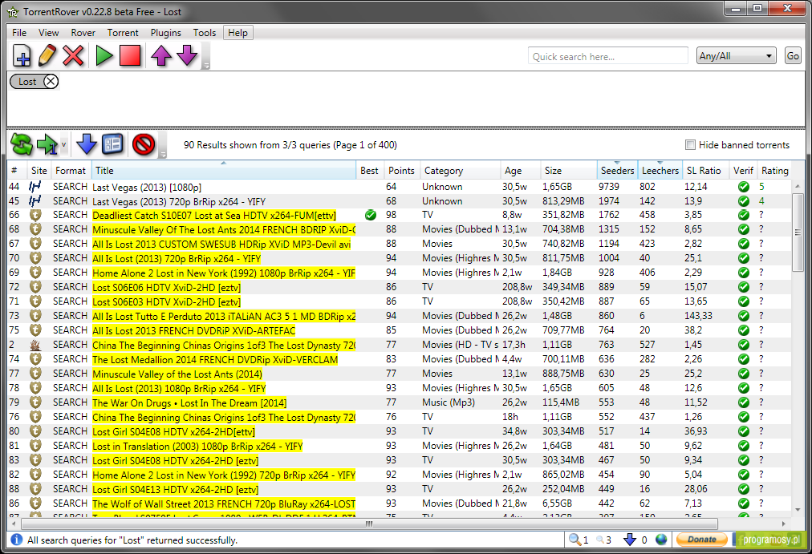Open the dropdown beside the next page arrow

tap(63, 145)
